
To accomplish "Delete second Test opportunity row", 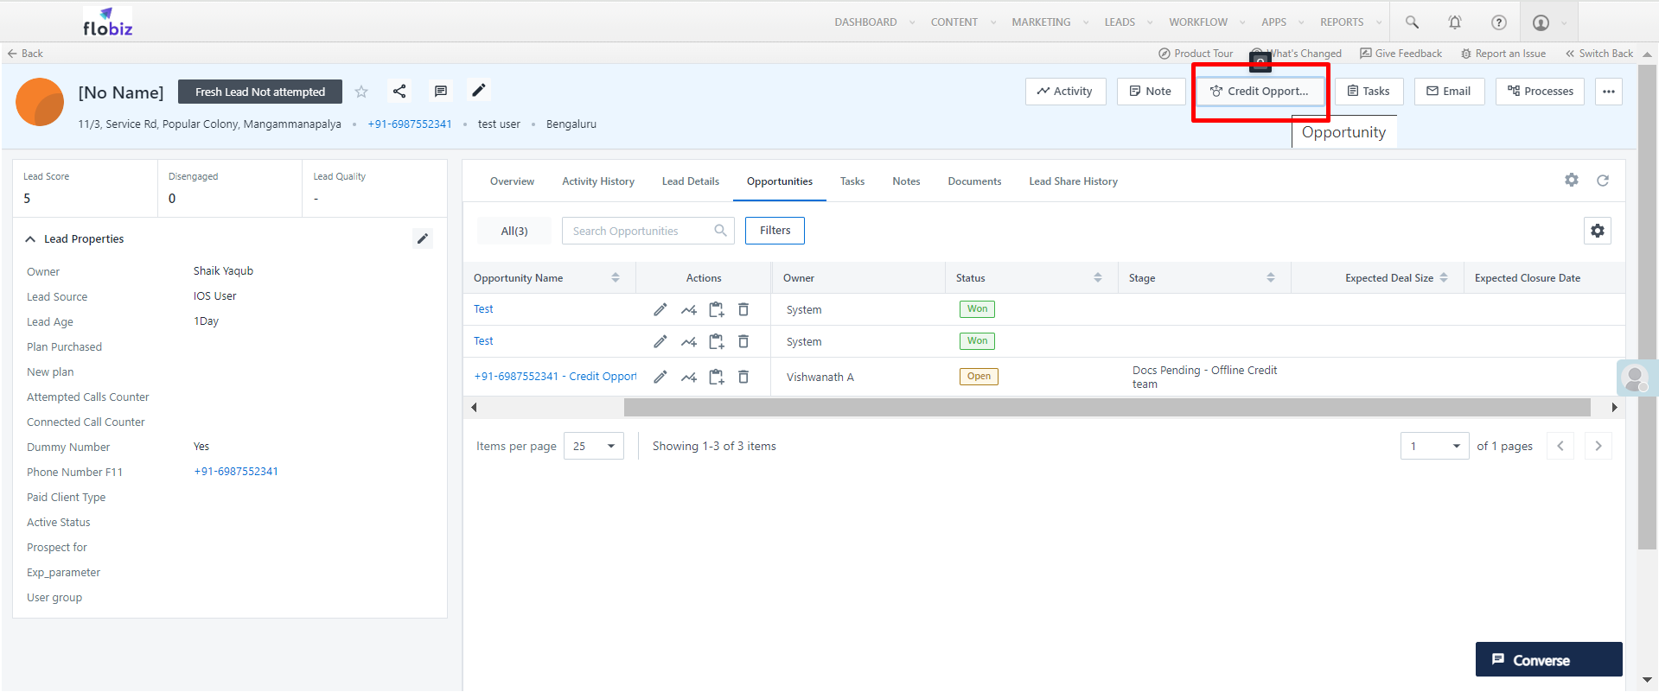I will (x=743, y=341).
